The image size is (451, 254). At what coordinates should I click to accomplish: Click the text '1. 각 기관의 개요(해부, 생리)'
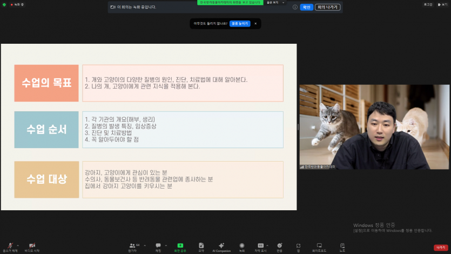coord(120,119)
